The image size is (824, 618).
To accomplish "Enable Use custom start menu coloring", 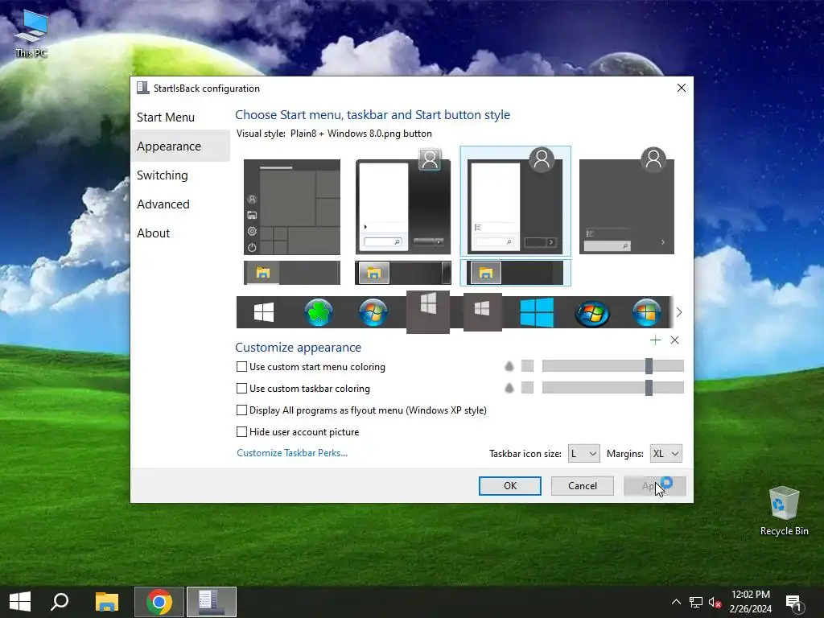I will point(241,367).
